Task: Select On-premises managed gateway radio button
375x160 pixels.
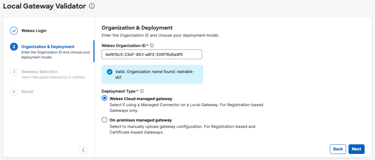Action: (x=104, y=120)
